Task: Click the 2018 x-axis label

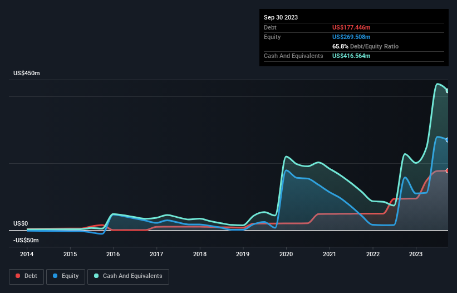Action: pos(200,254)
